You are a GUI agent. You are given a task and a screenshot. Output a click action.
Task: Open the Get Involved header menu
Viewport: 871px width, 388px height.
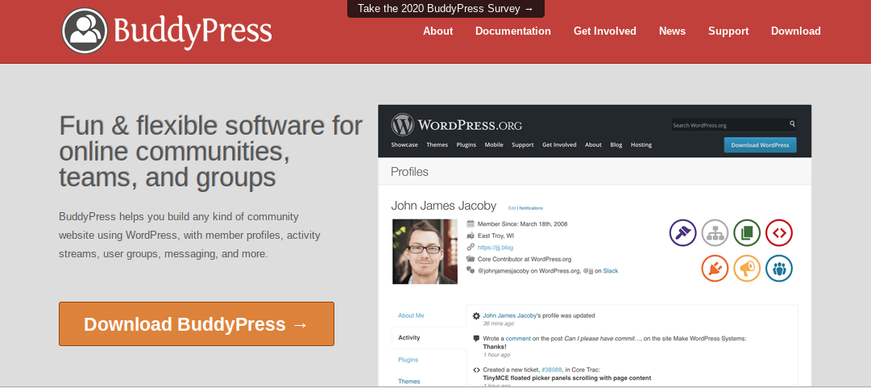(x=605, y=31)
